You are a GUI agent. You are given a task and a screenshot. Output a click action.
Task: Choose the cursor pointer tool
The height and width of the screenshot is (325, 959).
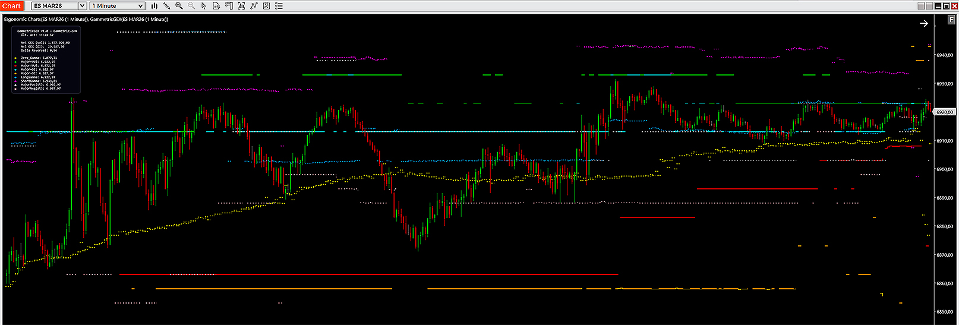[x=204, y=6]
